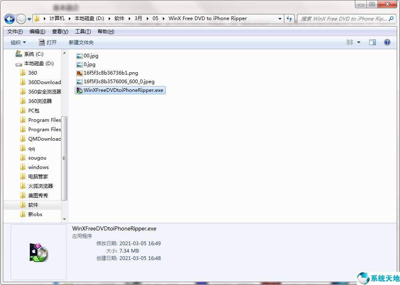Open the 帮助(H) menu
Image resolution: width=400 pixels, height=285 pixels.
[106, 32]
